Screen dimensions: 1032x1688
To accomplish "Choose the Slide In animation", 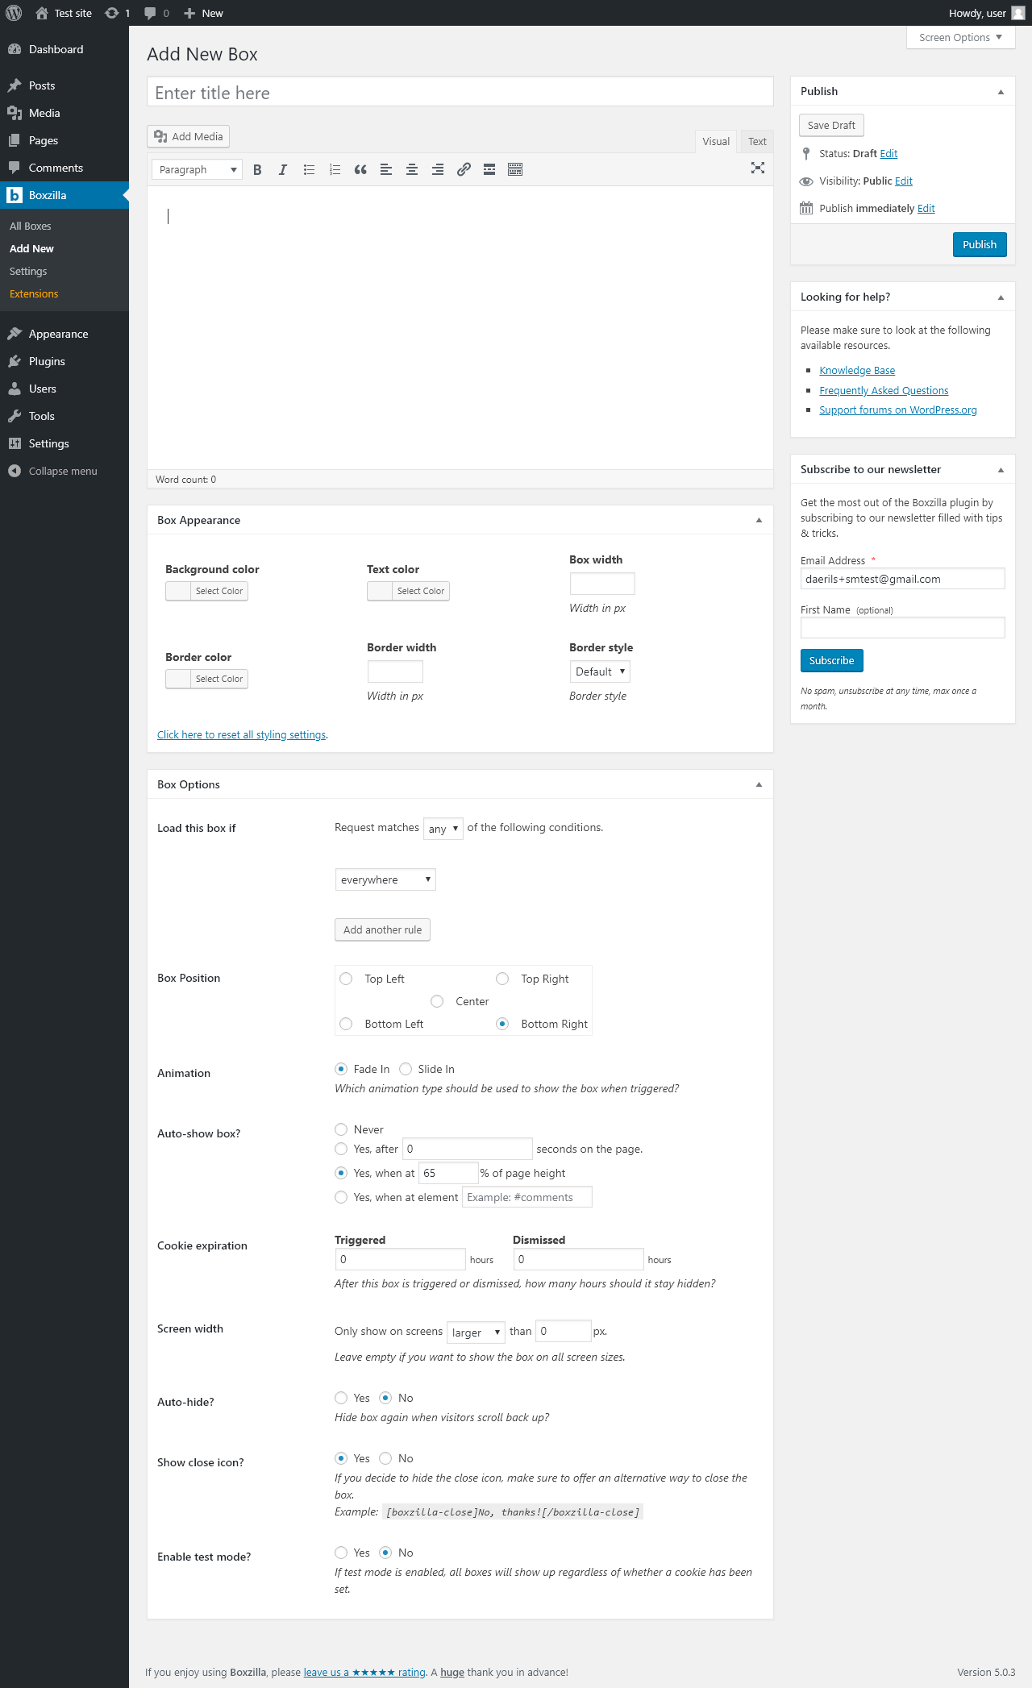I will [406, 1069].
